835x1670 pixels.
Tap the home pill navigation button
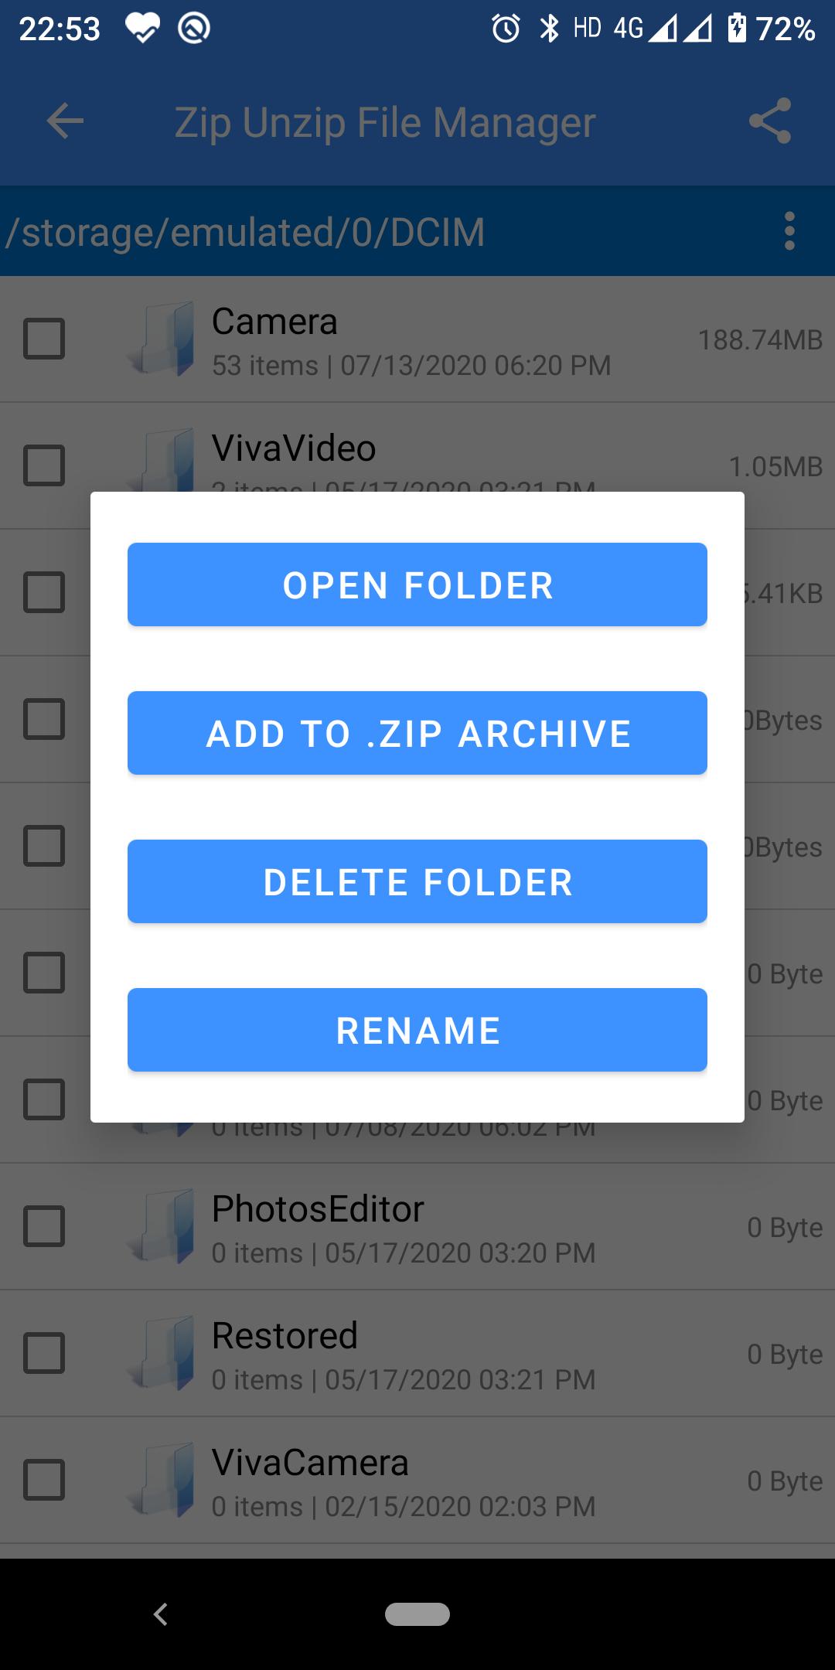417,1614
